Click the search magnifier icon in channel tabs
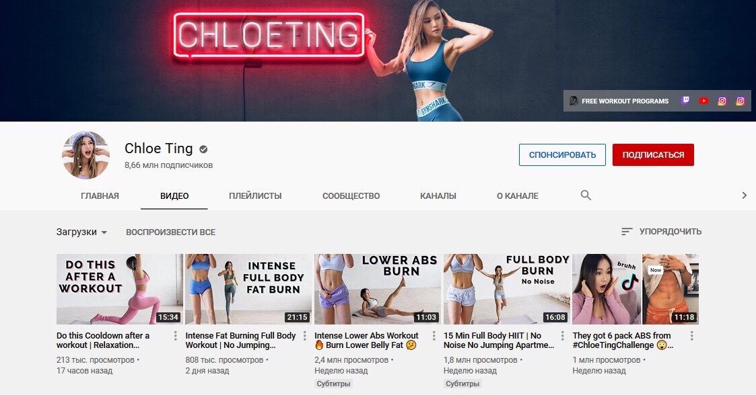The height and width of the screenshot is (395, 756). 586,195
